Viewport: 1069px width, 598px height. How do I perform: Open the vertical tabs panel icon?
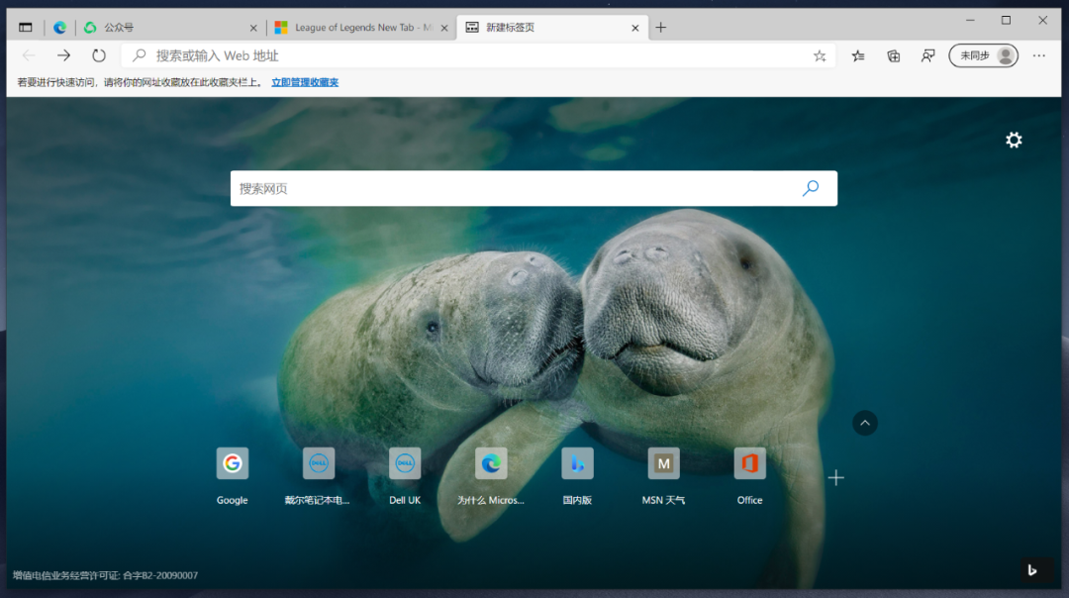[25, 28]
